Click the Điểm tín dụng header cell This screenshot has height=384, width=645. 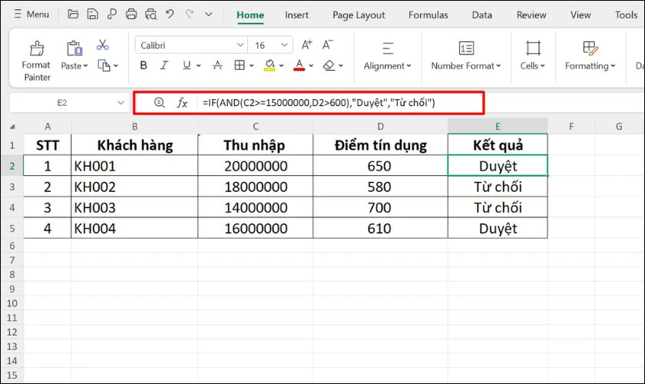pyautogui.click(x=381, y=145)
